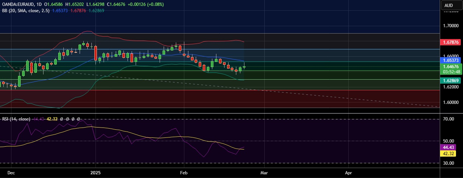Click the Mar label on time axis
The width and height of the screenshot is (463, 178).
tap(264, 172)
